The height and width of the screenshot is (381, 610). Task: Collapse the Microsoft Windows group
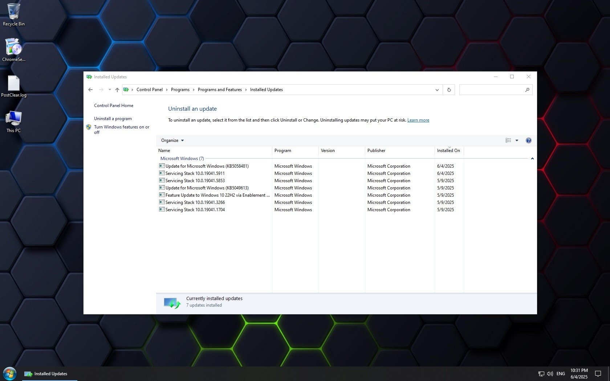point(532,159)
